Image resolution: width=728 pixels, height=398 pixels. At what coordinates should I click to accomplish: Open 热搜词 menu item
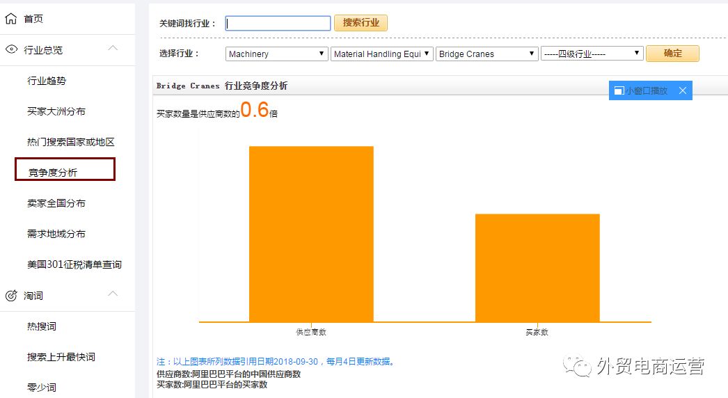coord(42,326)
